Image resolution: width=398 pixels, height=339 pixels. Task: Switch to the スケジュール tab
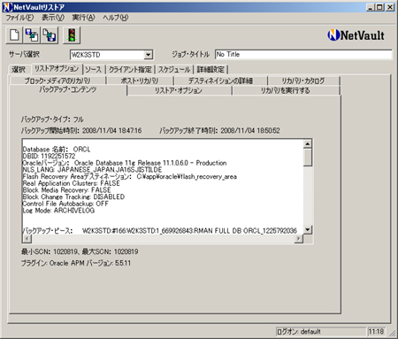point(174,70)
